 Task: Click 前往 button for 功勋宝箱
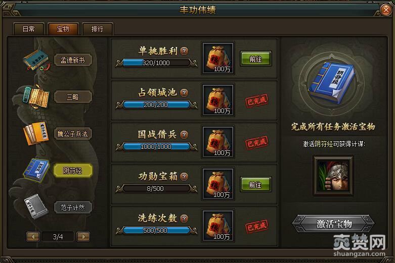pyautogui.click(x=256, y=185)
